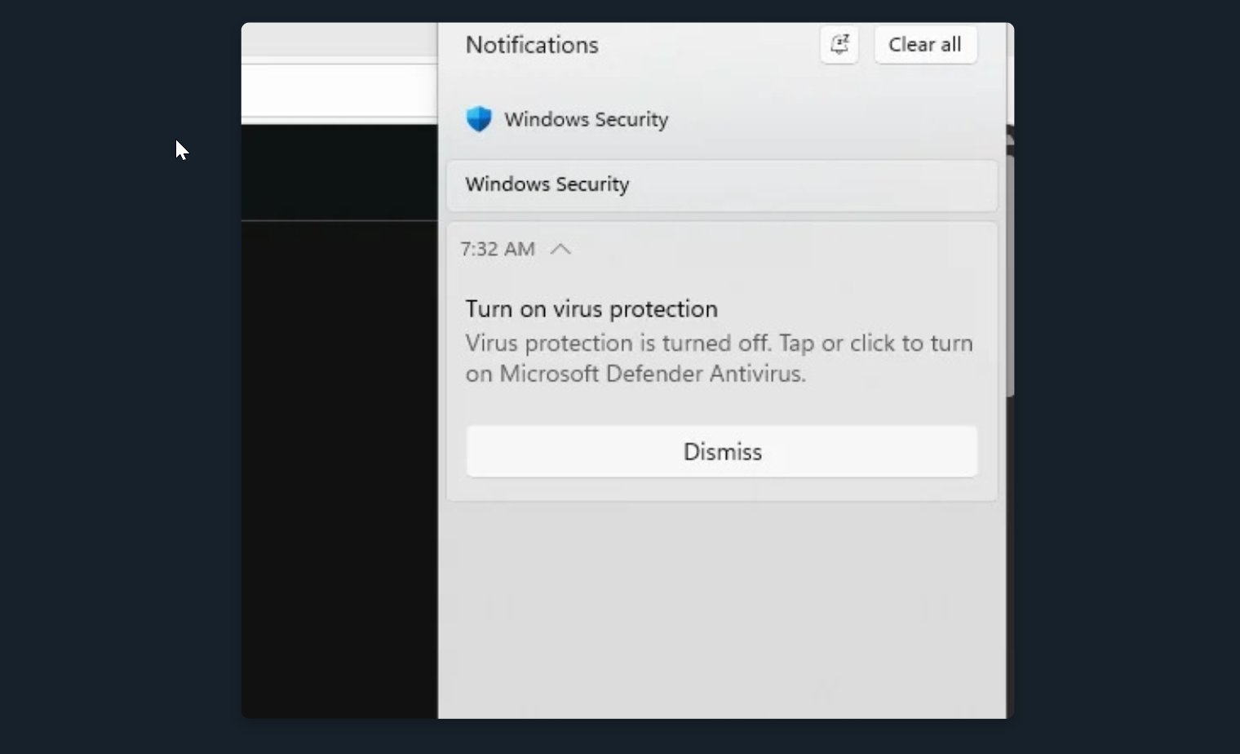Click the Microsoft Defender Antivirus message text
This screenshot has height=754, width=1240.
tap(719, 358)
